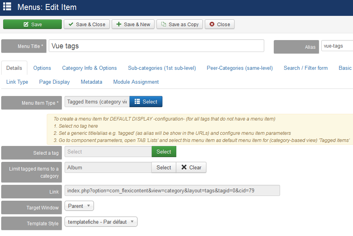
Task: Open the Template Style dropdown
Action: [x=101, y=222]
